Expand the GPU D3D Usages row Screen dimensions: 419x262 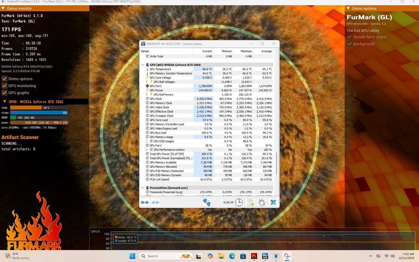point(147,141)
